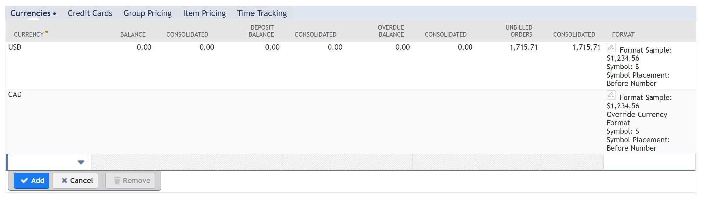Screen dimensions: 702x197
Task: Click the trash icon on the Remove button
Action: point(117,180)
